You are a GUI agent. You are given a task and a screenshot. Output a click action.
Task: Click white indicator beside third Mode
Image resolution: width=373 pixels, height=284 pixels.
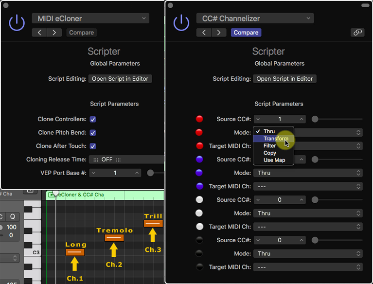point(199,213)
